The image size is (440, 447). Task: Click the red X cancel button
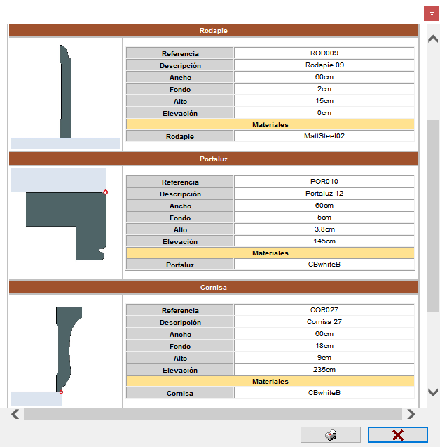397,435
